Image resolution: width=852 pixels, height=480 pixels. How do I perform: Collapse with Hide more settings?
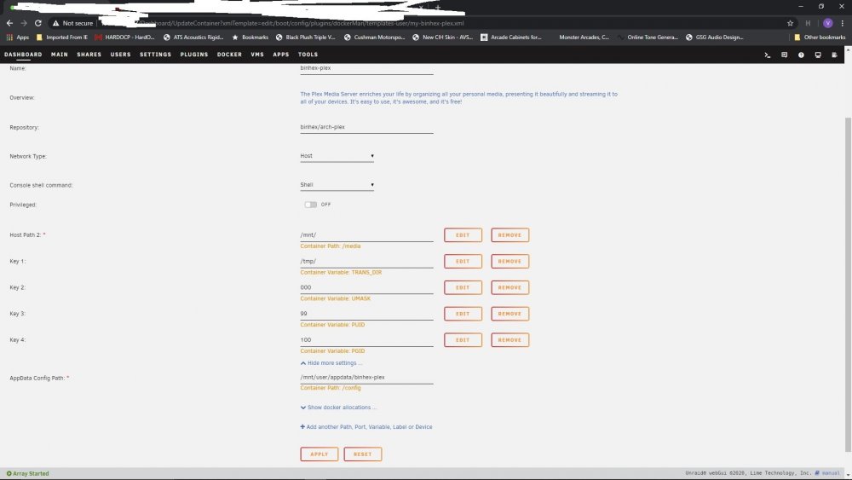tap(331, 363)
